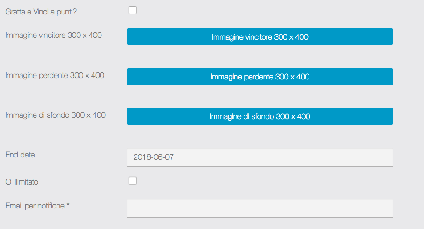Upload a winner image via the vincitore button

click(x=259, y=36)
